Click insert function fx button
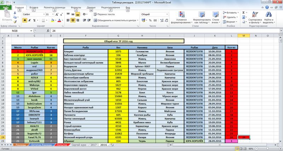 click(x=48, y=31)
